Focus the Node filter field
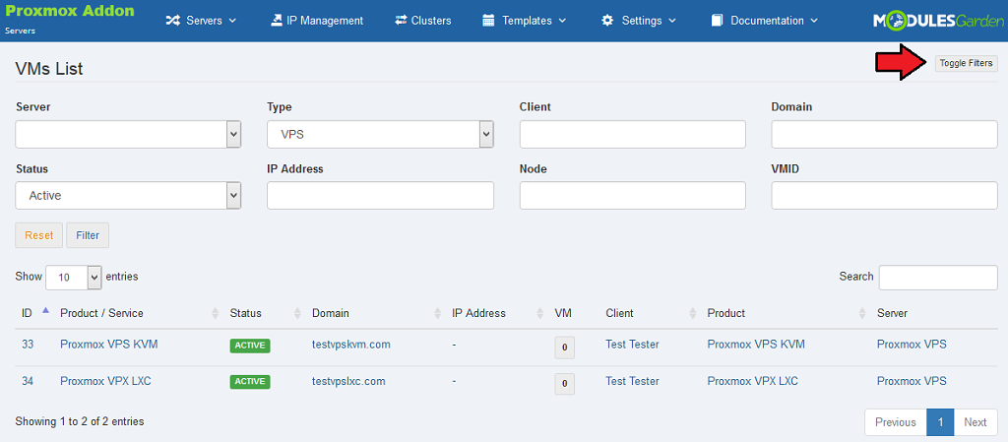 tap(633, 195)
